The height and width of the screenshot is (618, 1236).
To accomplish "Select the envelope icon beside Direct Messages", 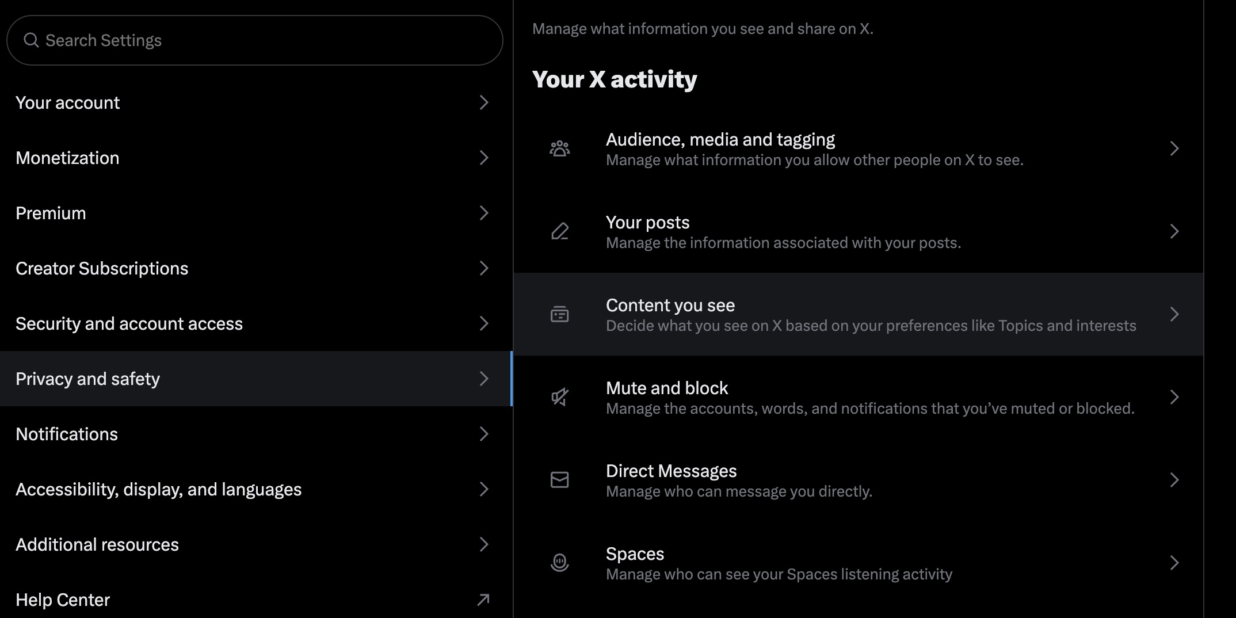I will [x=559, y=480].
